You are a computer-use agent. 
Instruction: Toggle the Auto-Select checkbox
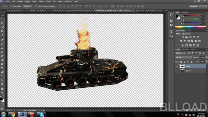tap(11, 6)
